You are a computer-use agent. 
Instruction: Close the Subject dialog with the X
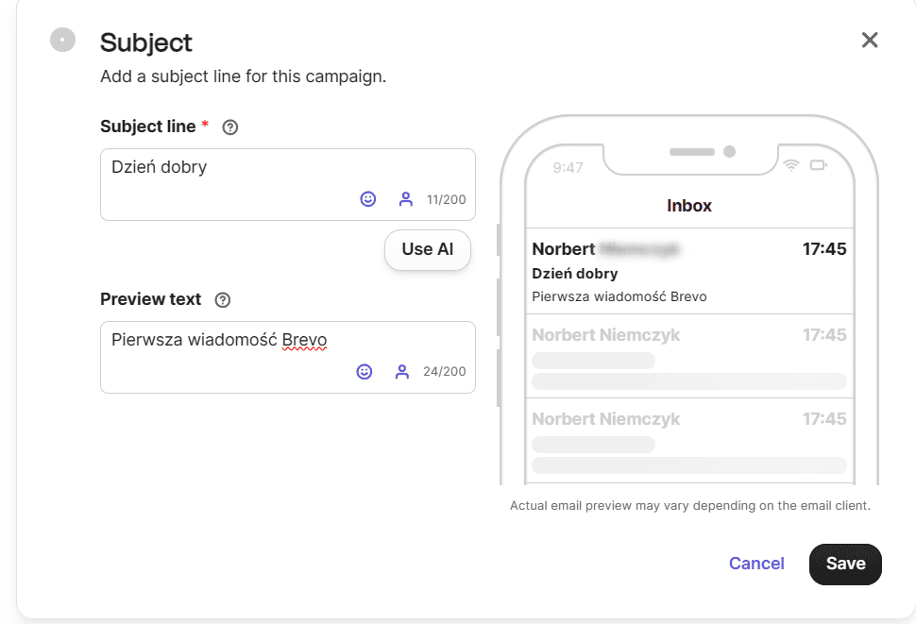coord(870,40)
